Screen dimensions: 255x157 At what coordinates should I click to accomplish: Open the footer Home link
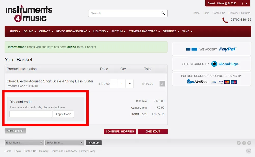[x=8, y=151]
